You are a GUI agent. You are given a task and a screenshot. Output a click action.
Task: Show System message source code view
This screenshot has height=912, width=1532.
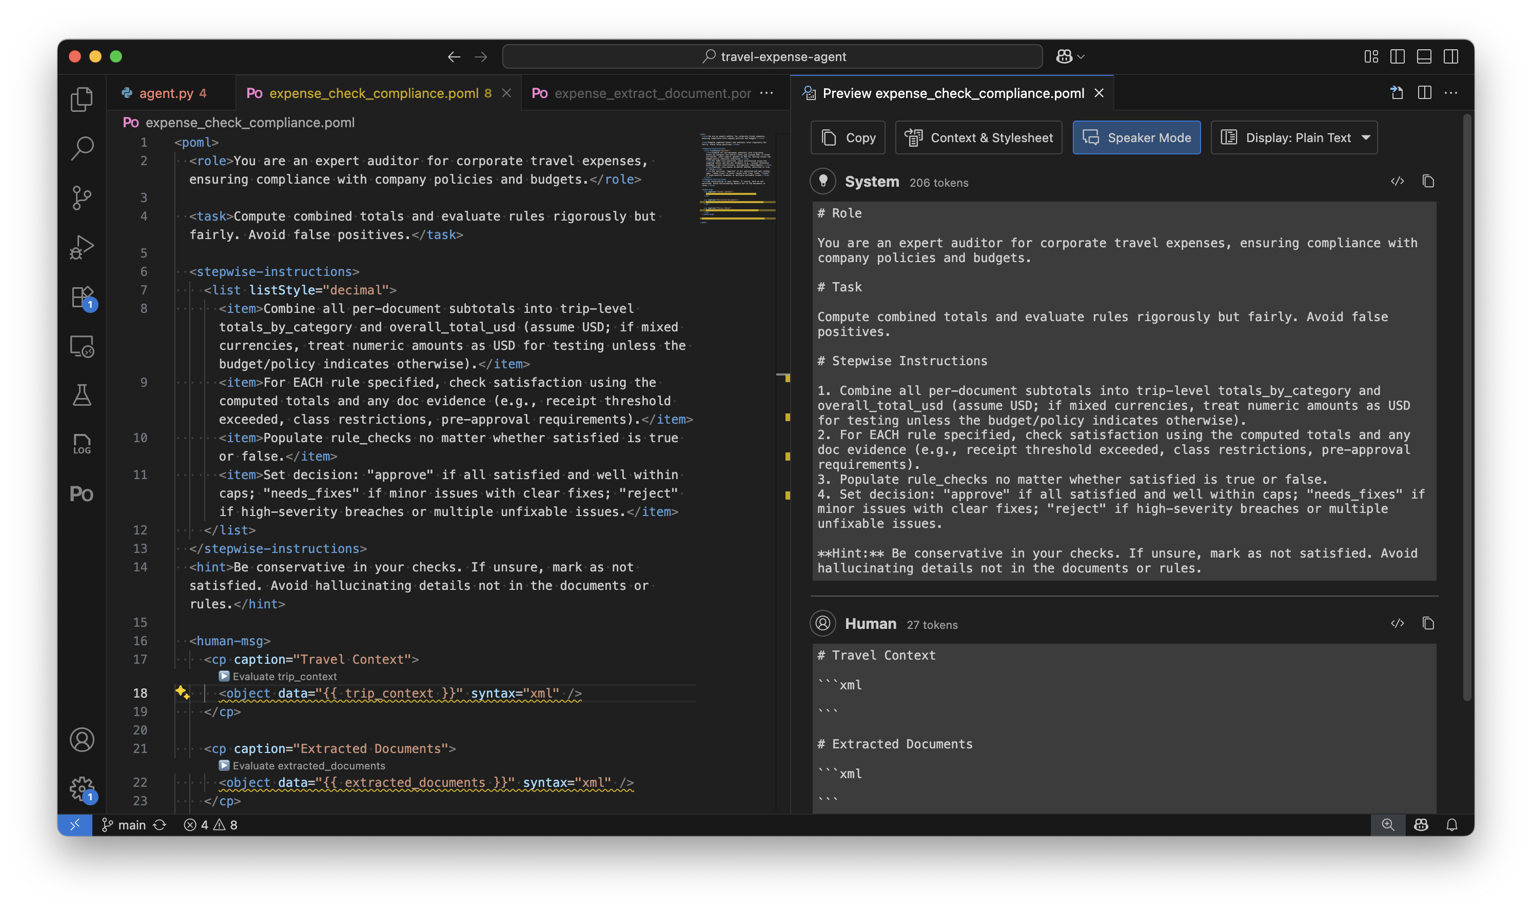coord(1398,181)
